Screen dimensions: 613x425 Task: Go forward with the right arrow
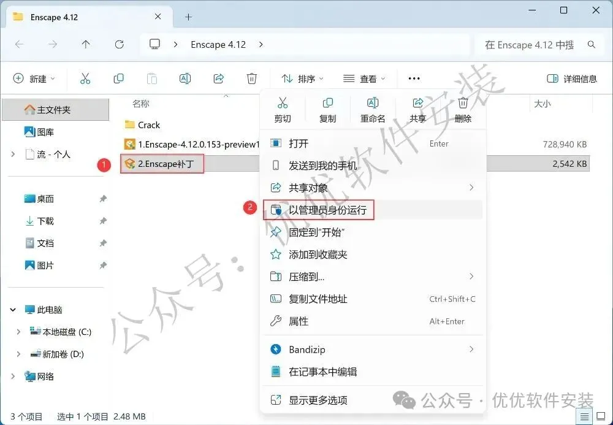coord(52,45)
